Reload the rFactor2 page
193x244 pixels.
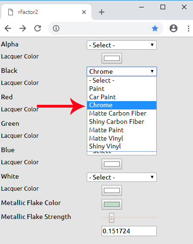38,28
